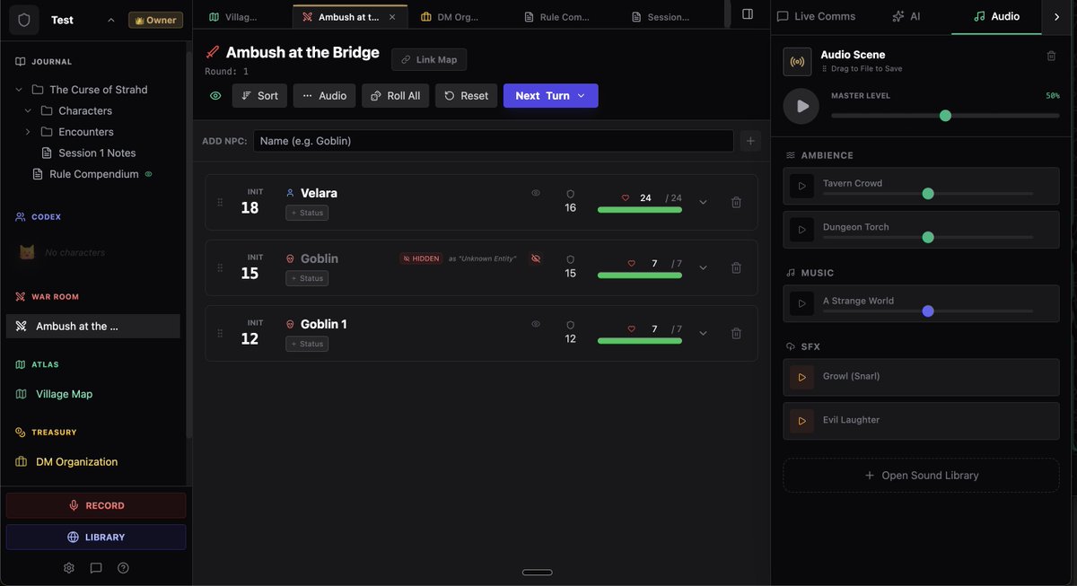Toggle Goblin 1's visibility eye icon

pyautogui.click(x=536, y=324)
